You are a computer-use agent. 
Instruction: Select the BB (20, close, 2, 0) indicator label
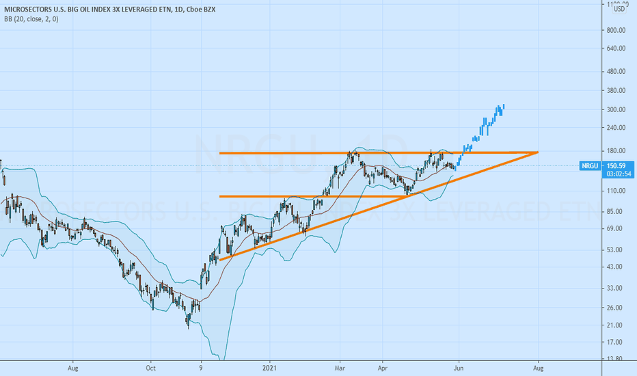[x=31, y=18]
